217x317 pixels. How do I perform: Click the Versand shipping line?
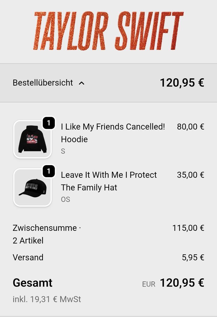pyautogui.click(x=28, y=257)
